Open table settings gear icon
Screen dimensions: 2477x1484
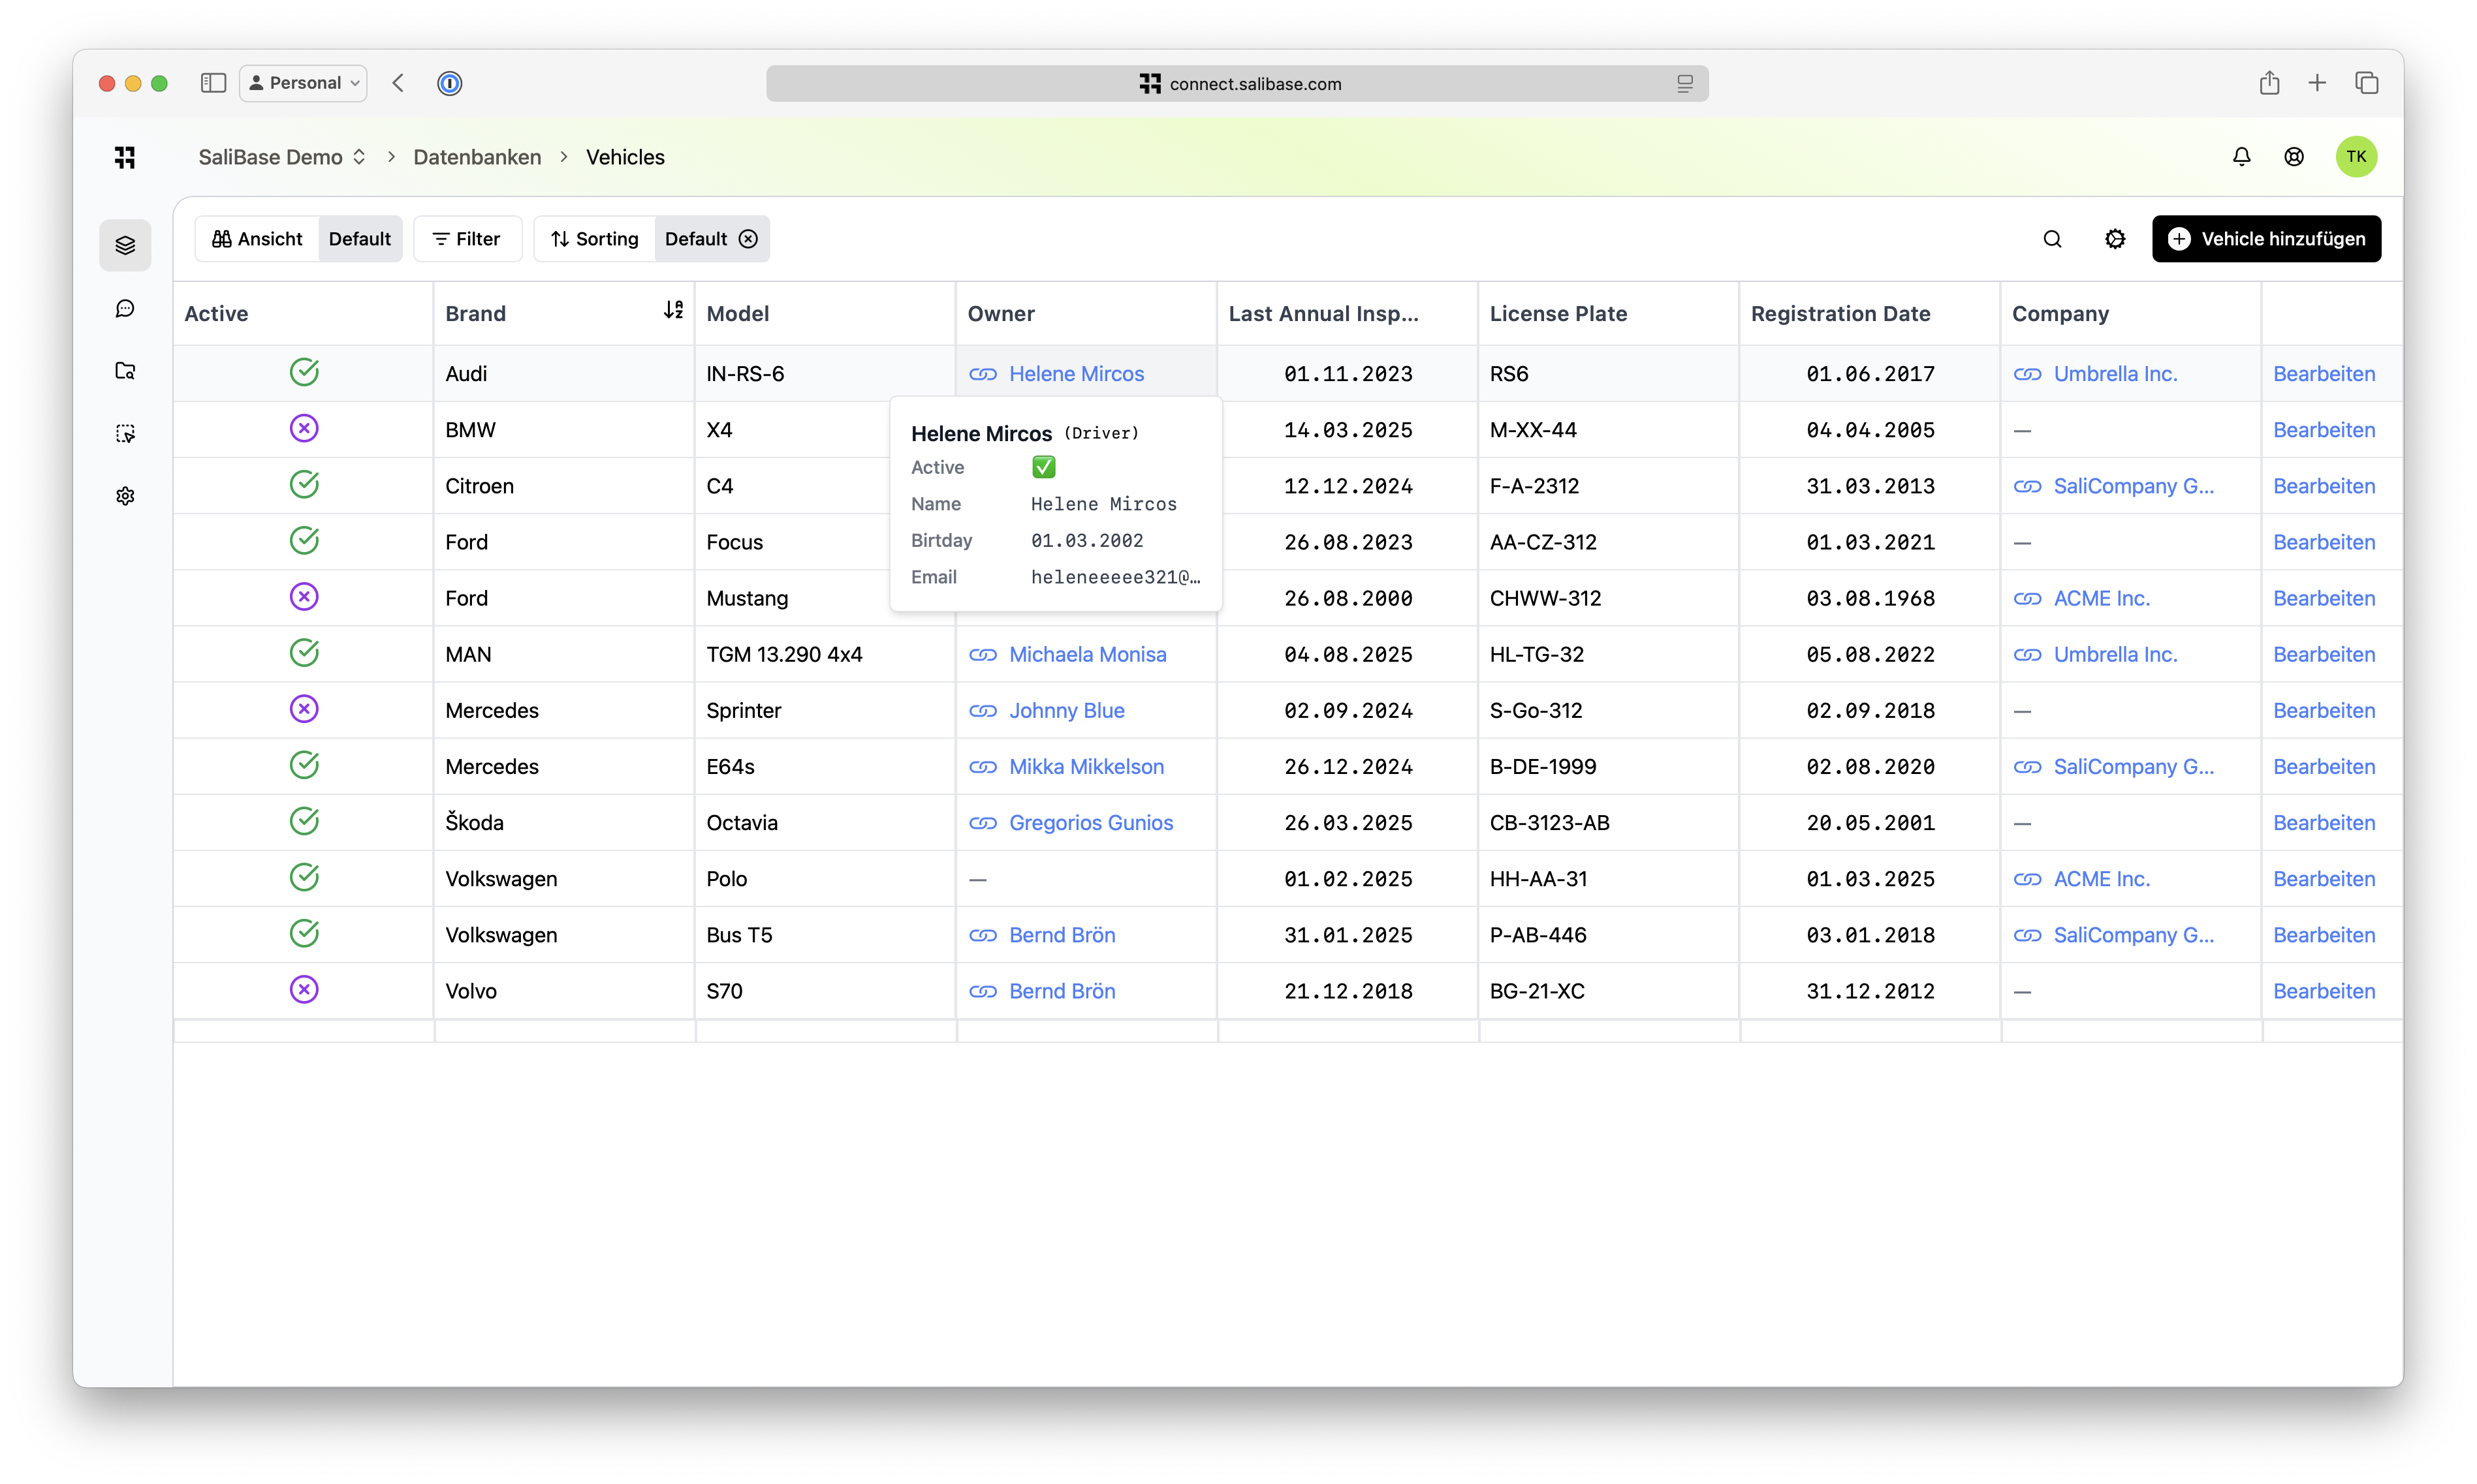point(2115,239)
